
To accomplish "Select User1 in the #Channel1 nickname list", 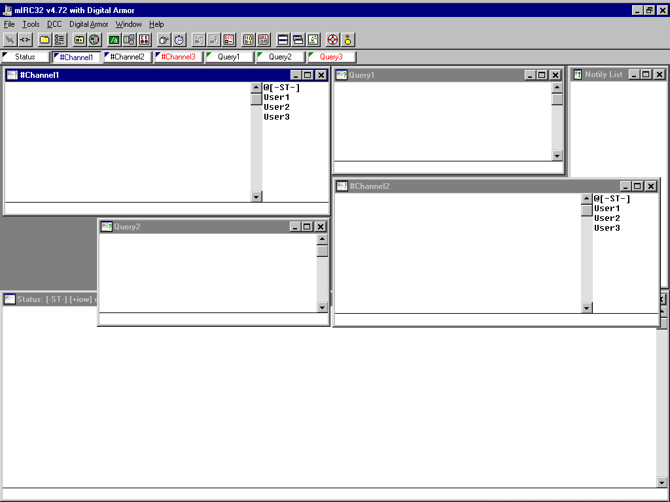I will coord(277,97).
